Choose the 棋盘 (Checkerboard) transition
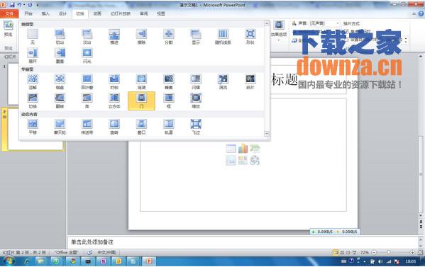 pyautogui.click(x=60, y=81)
